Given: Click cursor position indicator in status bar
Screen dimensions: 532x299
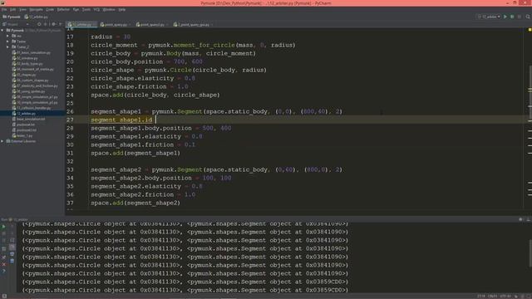Looking at the screenshot, I should pos(480,297).
